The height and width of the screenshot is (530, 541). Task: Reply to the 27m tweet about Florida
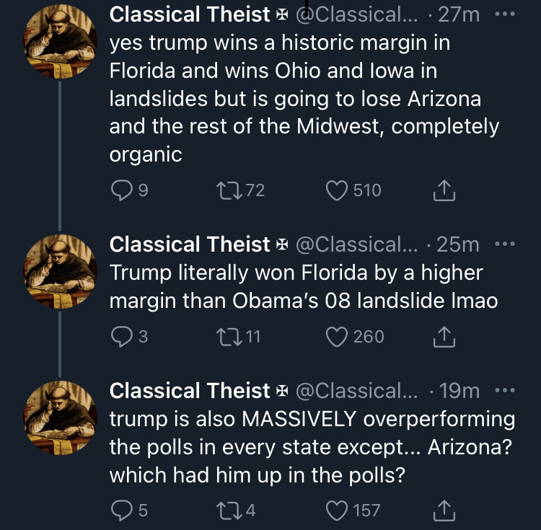coord(121,190)
